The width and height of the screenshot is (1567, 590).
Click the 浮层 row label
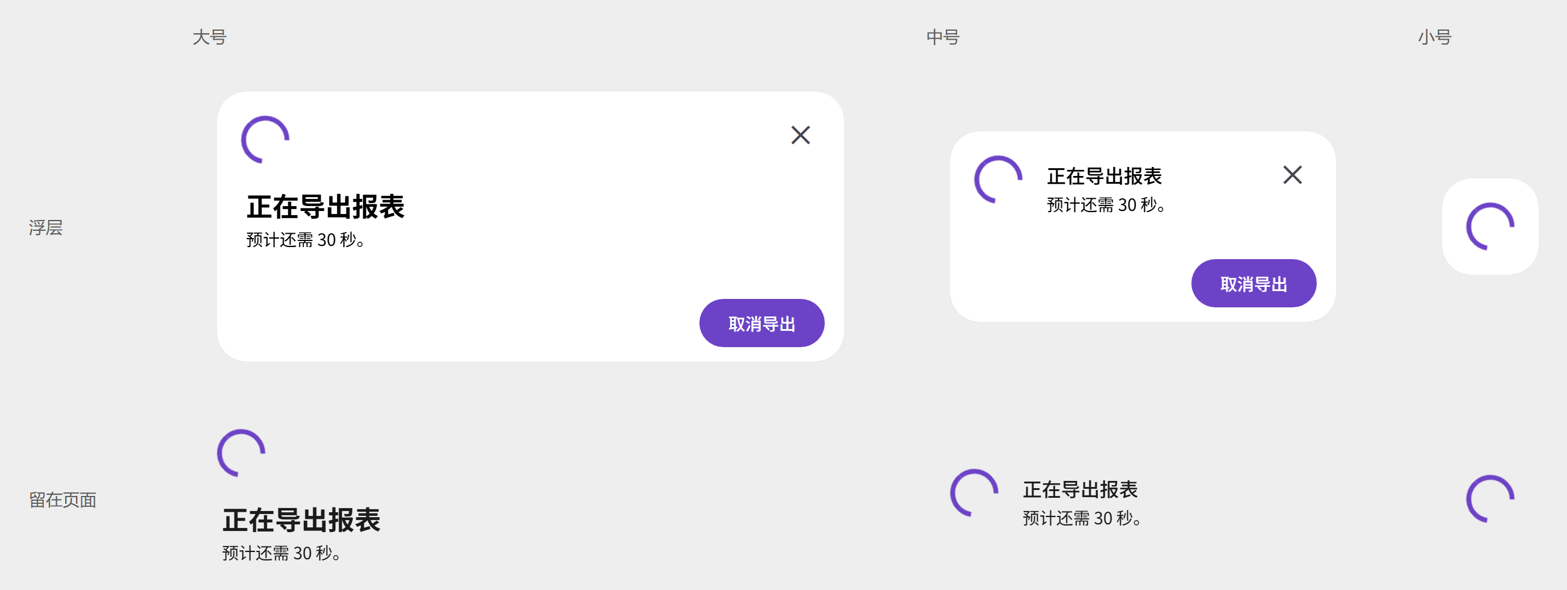click(46, 228)
